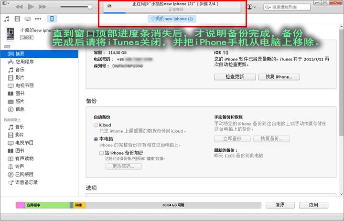Click the 应用 button
This screenshot has width=344, height=221.
313,205
